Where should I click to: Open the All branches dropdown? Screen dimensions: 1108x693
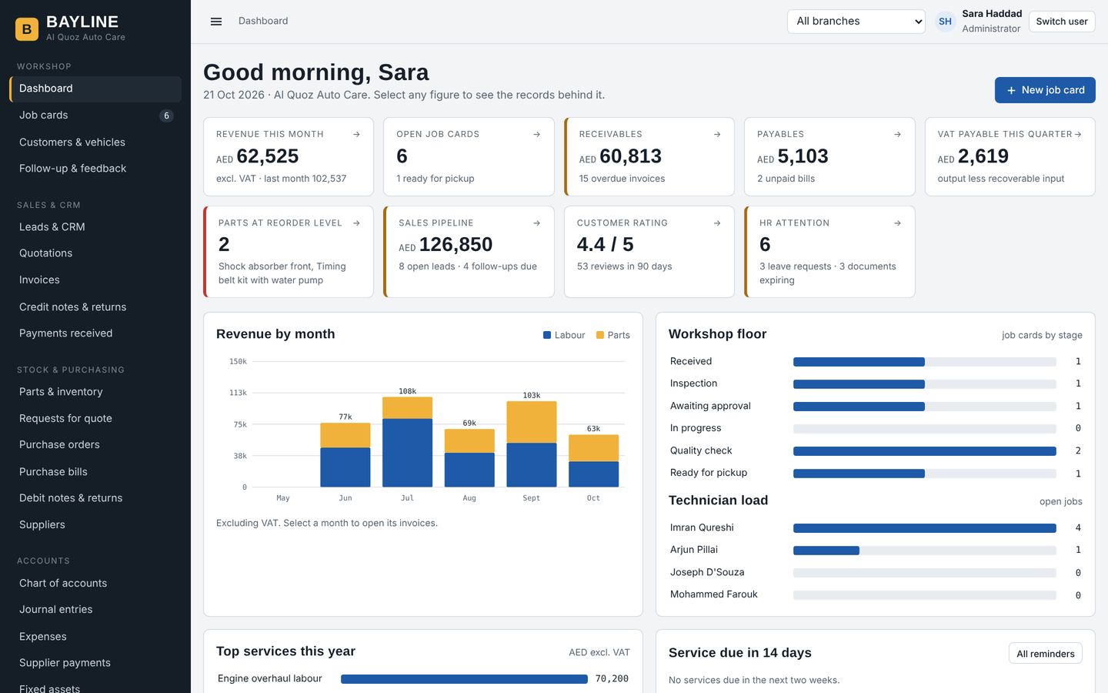[x=856, y=22]
